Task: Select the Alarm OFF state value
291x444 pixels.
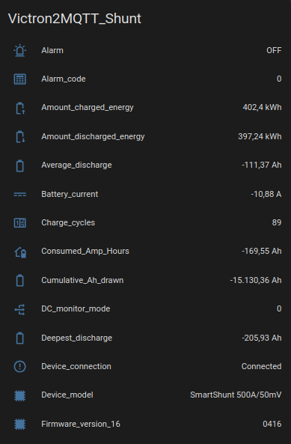Action: [274, 50]
